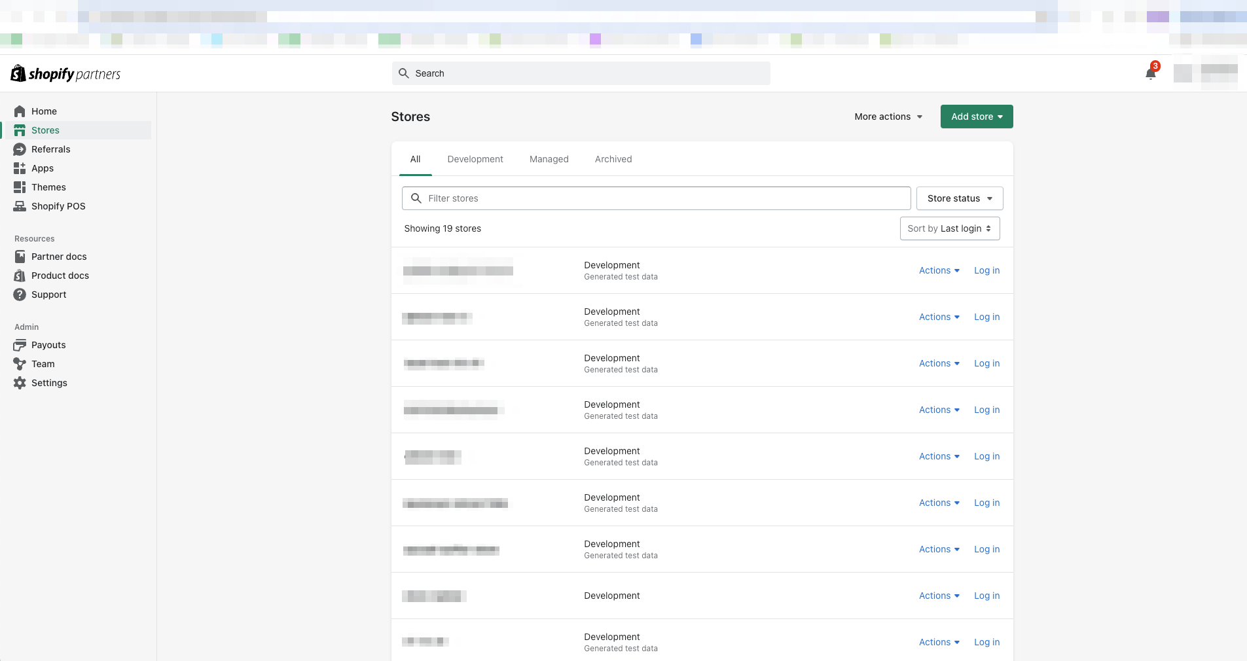This screenshot has height=661, width=1247.
Task: Log in to the first store
Action: pos(986,270)
